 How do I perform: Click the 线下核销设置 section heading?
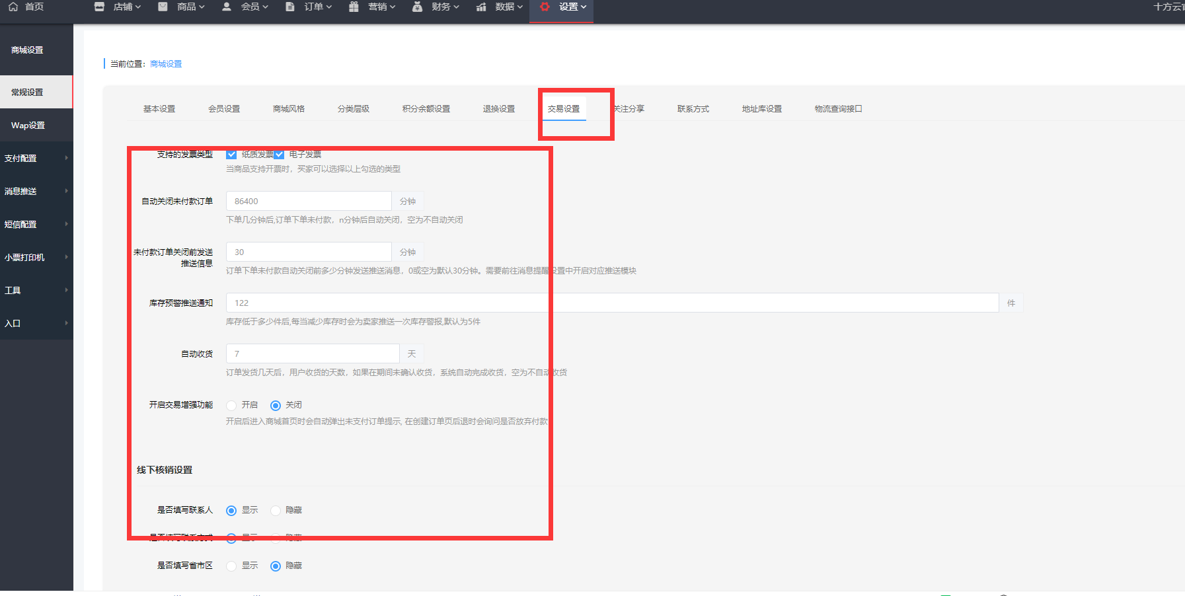click(165, 470)
